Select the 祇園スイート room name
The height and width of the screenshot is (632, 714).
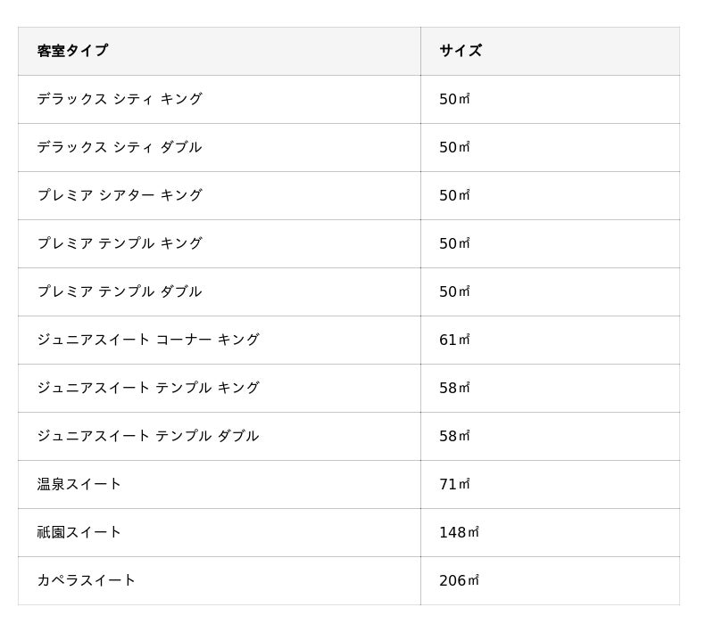click(79, 532)
